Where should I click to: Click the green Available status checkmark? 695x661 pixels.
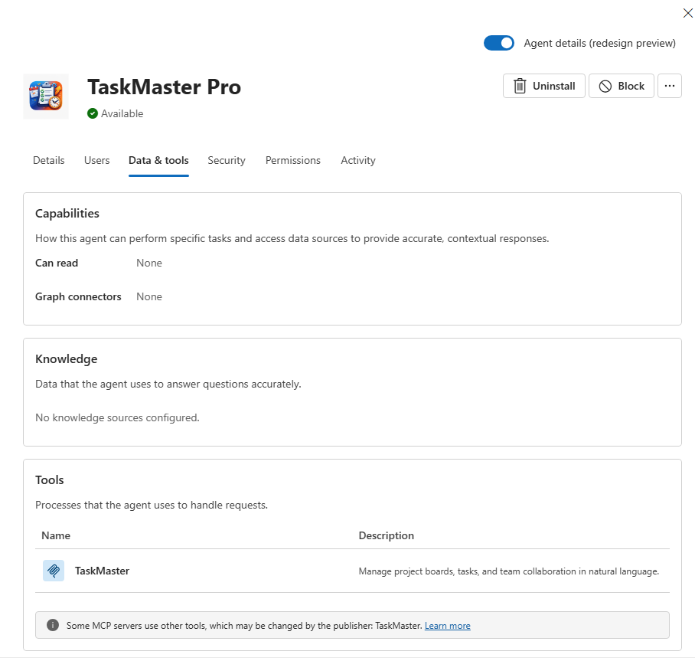click(x=92, y=113)
